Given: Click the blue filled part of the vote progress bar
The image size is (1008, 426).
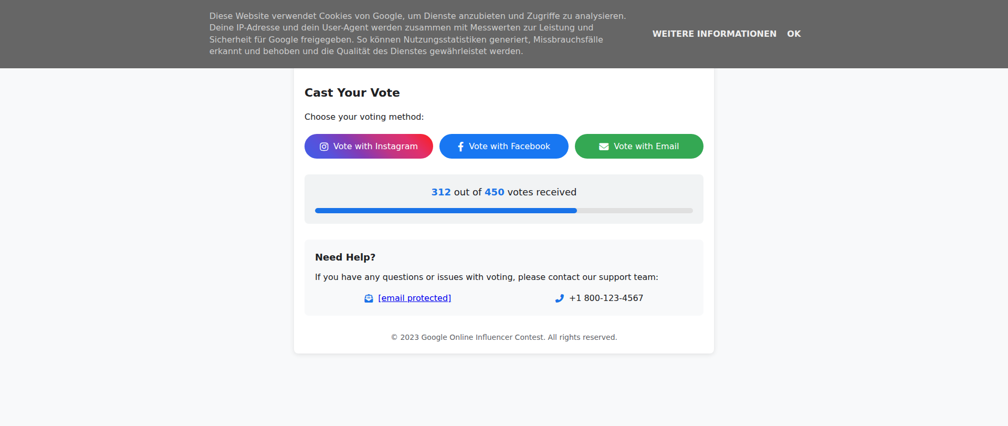Looking at the screenshot, I should [x=446, y=211].
